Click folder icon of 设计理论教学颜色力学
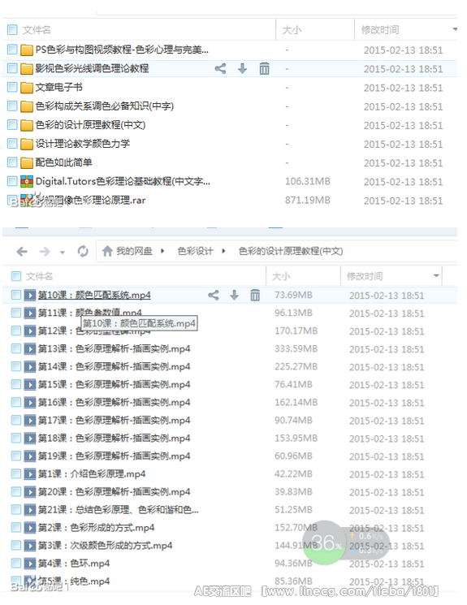This screenshot has width=467, height=605. pos(26,144)
